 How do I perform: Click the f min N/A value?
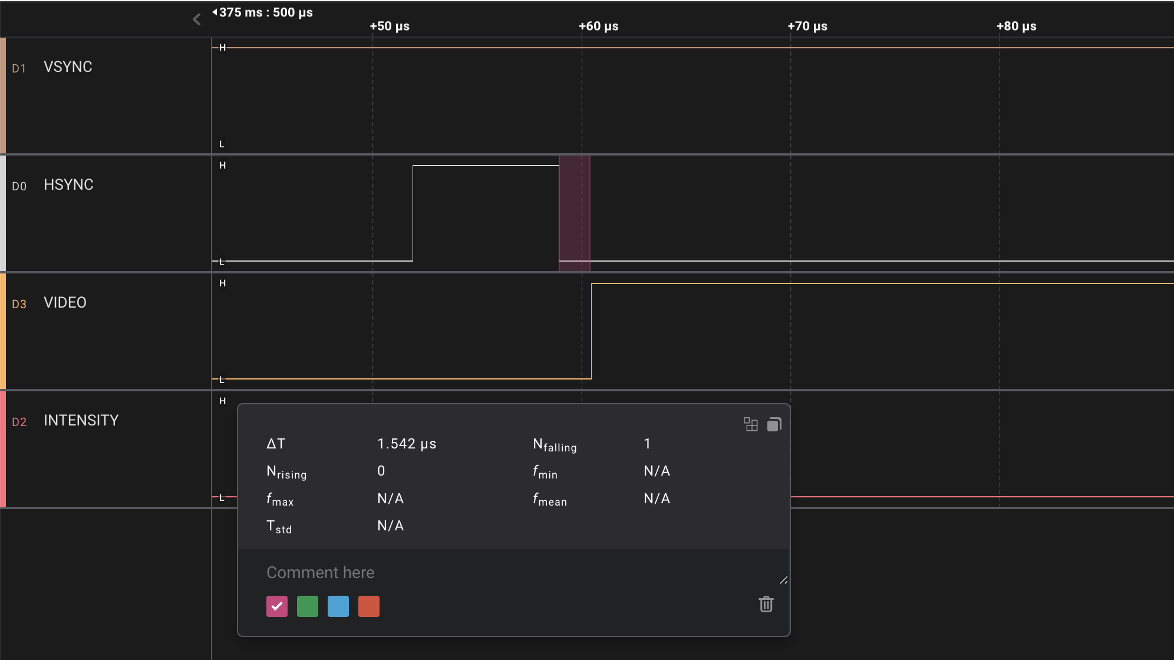[657, 471]
